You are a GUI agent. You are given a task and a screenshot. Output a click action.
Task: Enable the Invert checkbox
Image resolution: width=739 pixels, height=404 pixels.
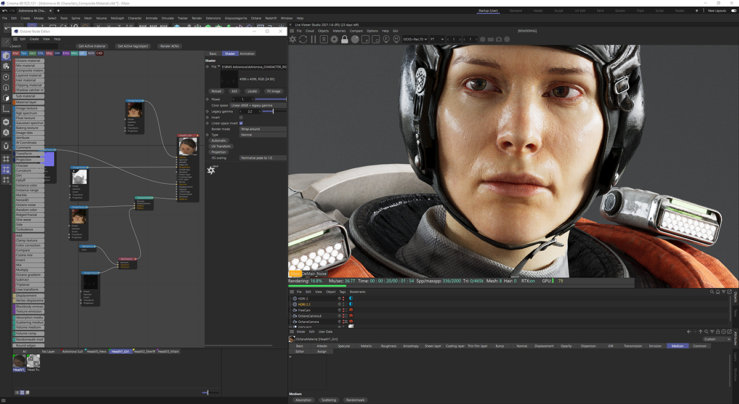(x=241, y=117)
